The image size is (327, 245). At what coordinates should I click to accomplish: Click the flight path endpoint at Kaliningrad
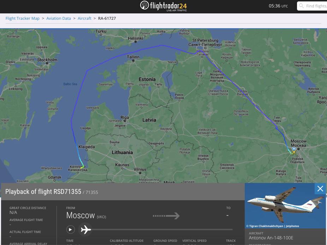coord(82,167)
